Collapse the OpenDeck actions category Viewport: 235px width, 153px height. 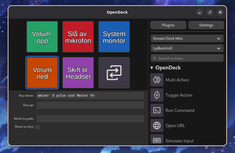point(152,68)
